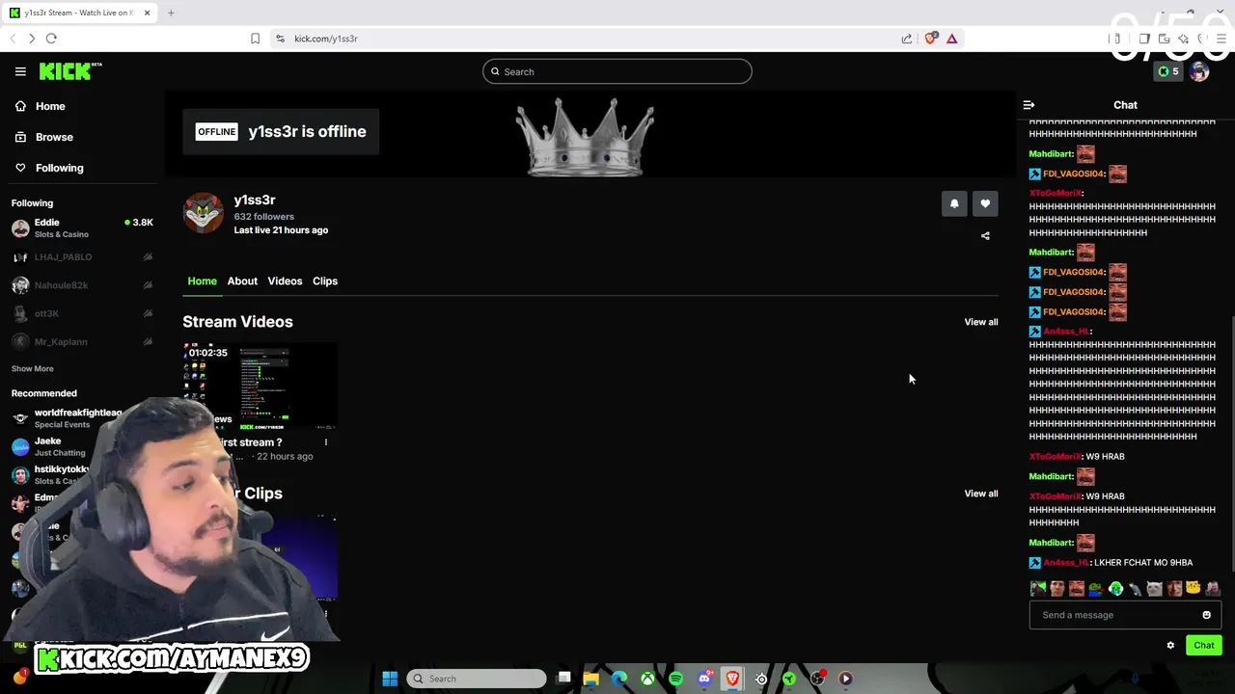Open the stream video options menu
Viewport: 1235px width, 694px height.
[326, 442]
